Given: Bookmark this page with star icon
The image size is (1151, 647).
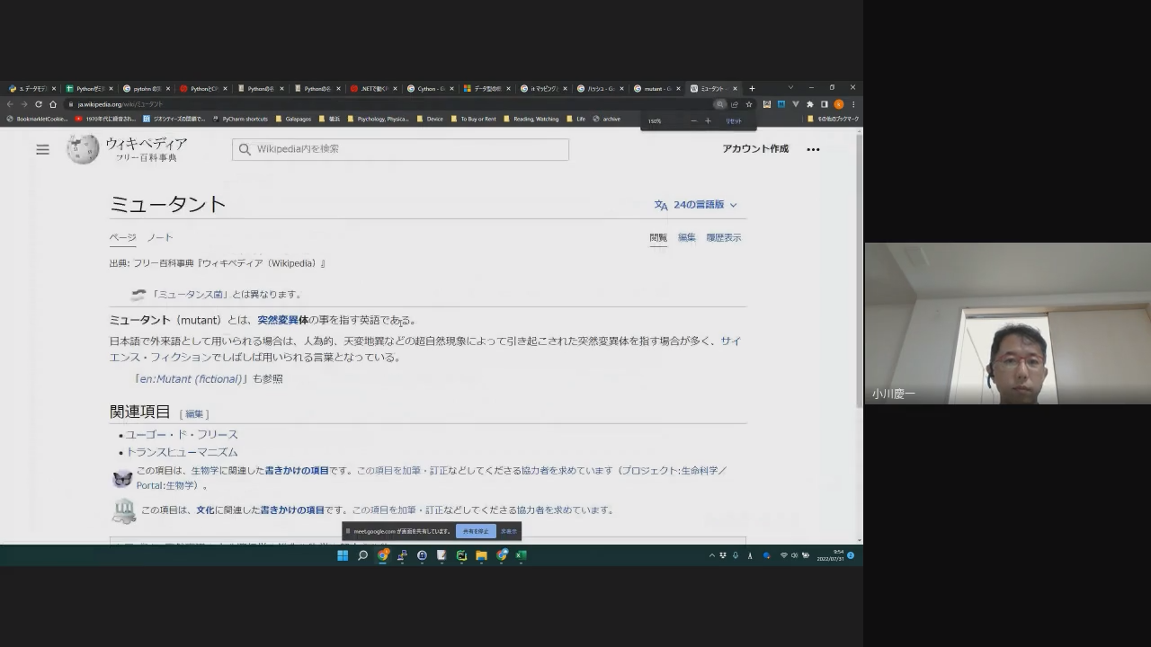Looking at the screenshot, I should (749, 104).
